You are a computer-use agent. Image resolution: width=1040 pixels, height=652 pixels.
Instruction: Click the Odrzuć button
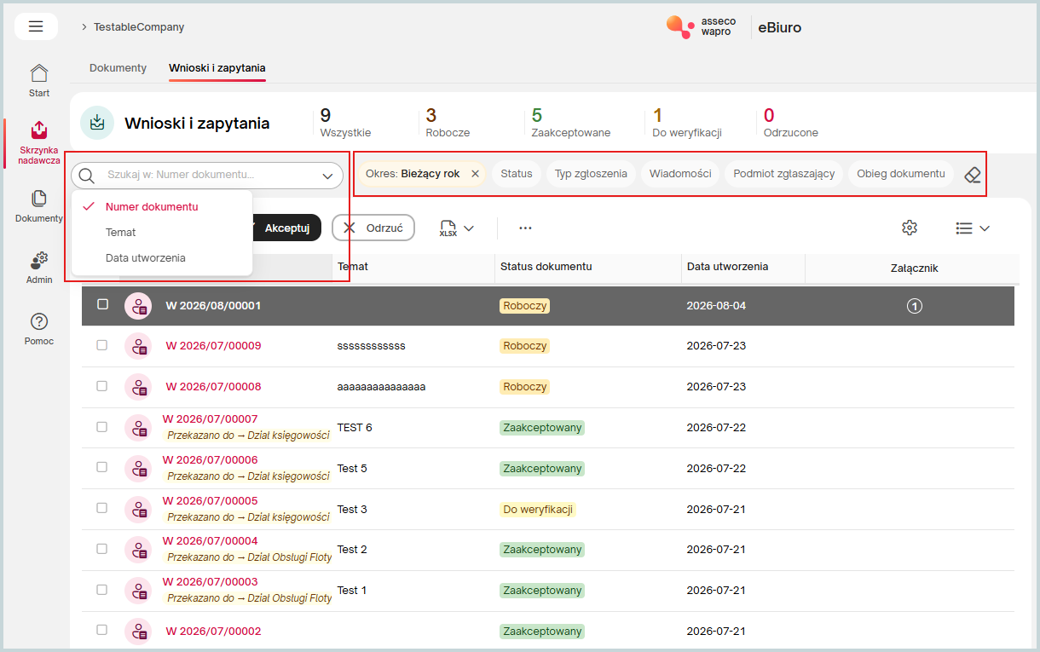pyautogui.click(x=373, y=228)
